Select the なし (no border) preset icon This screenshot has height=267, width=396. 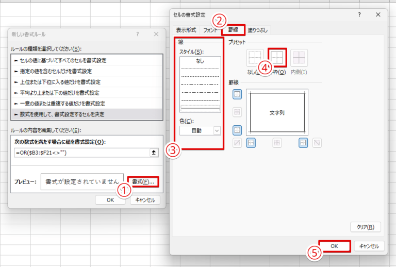[255, 58]
